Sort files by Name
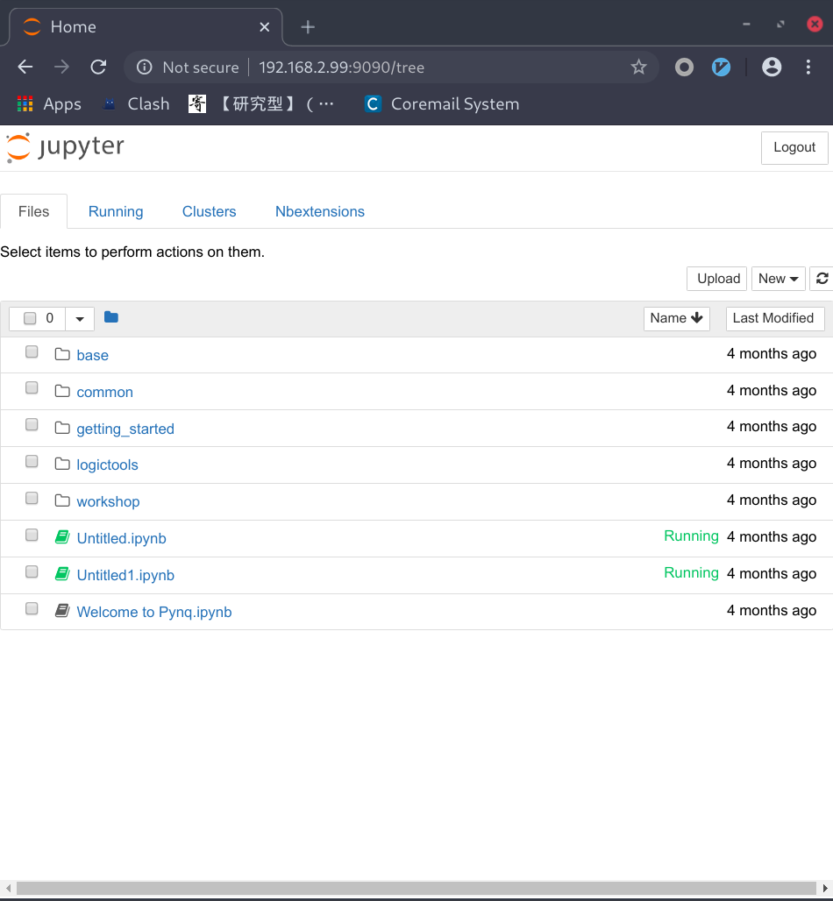 click(677, 318)
